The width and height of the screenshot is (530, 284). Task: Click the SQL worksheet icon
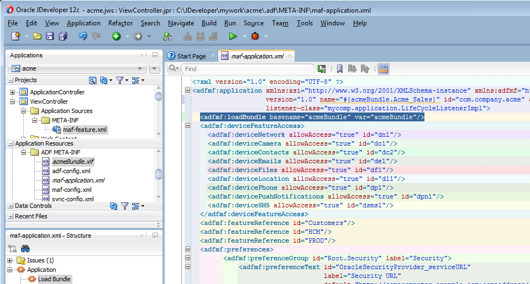[x=167, y=36]
